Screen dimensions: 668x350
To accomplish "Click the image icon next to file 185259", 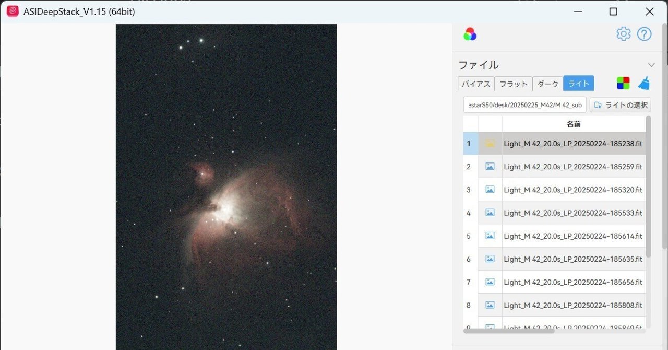I will (x=489, y=166).
